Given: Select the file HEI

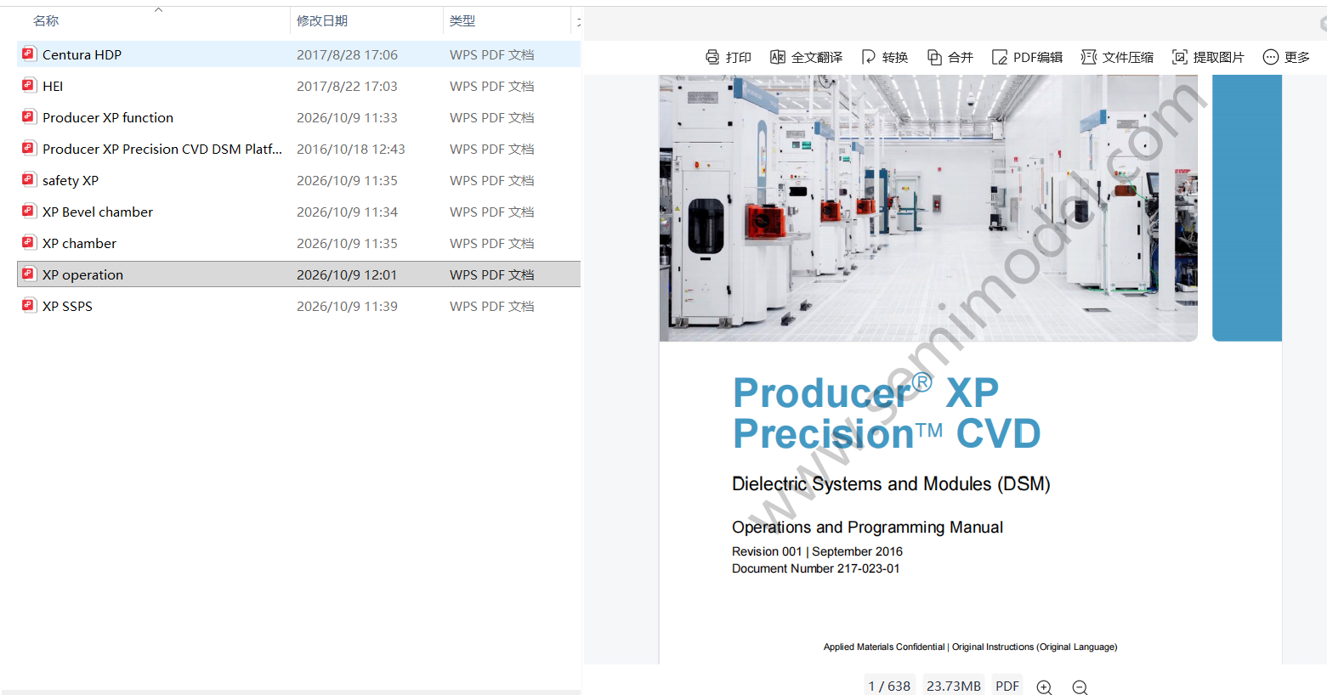Looking at the screenshot, I should point(53,86).
